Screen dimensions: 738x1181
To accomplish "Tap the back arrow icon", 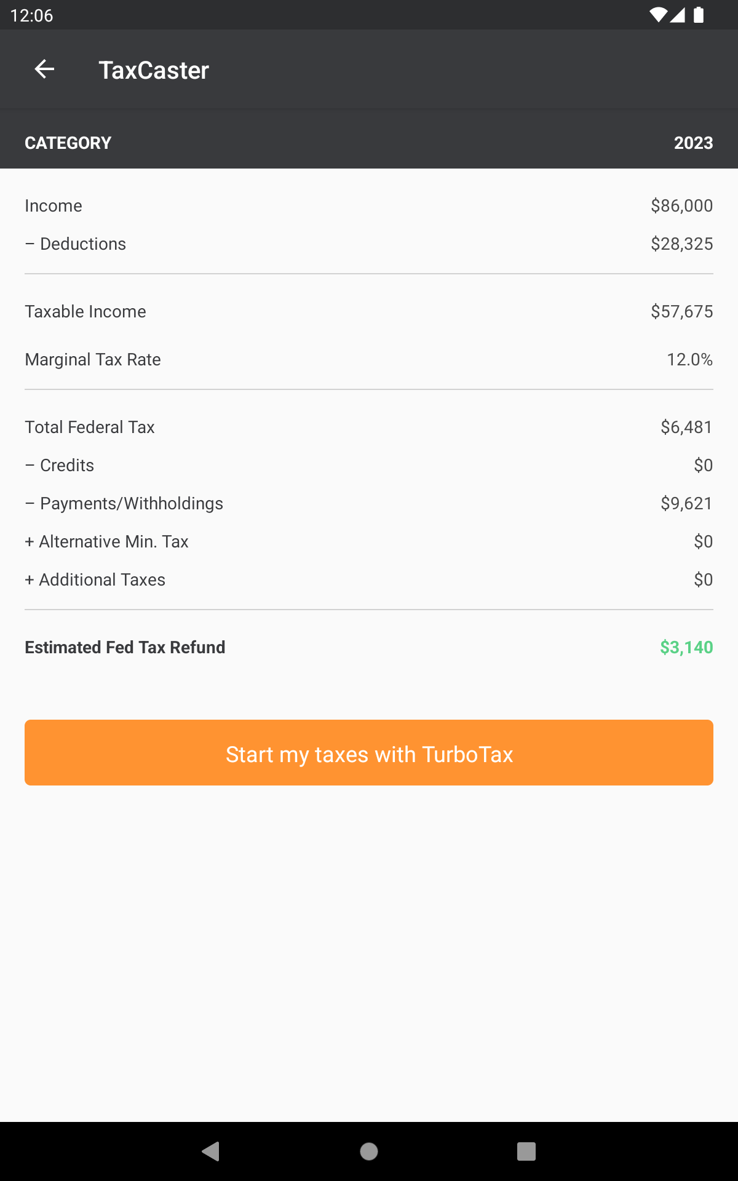I will tap(44, 69).
